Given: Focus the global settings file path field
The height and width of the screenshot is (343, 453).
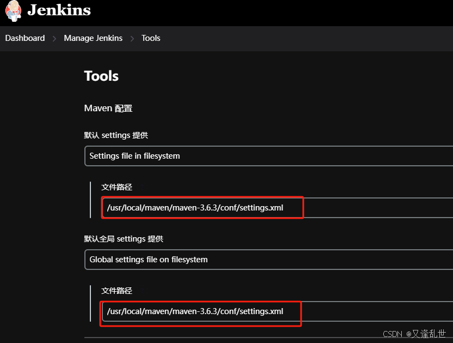Looking at the screenshot, I should point(277,311).
